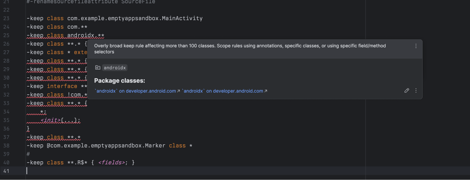470x180 pixels.
Task: Click the "-keep interface" rule on line 31
Action: [x=57, y=86]
